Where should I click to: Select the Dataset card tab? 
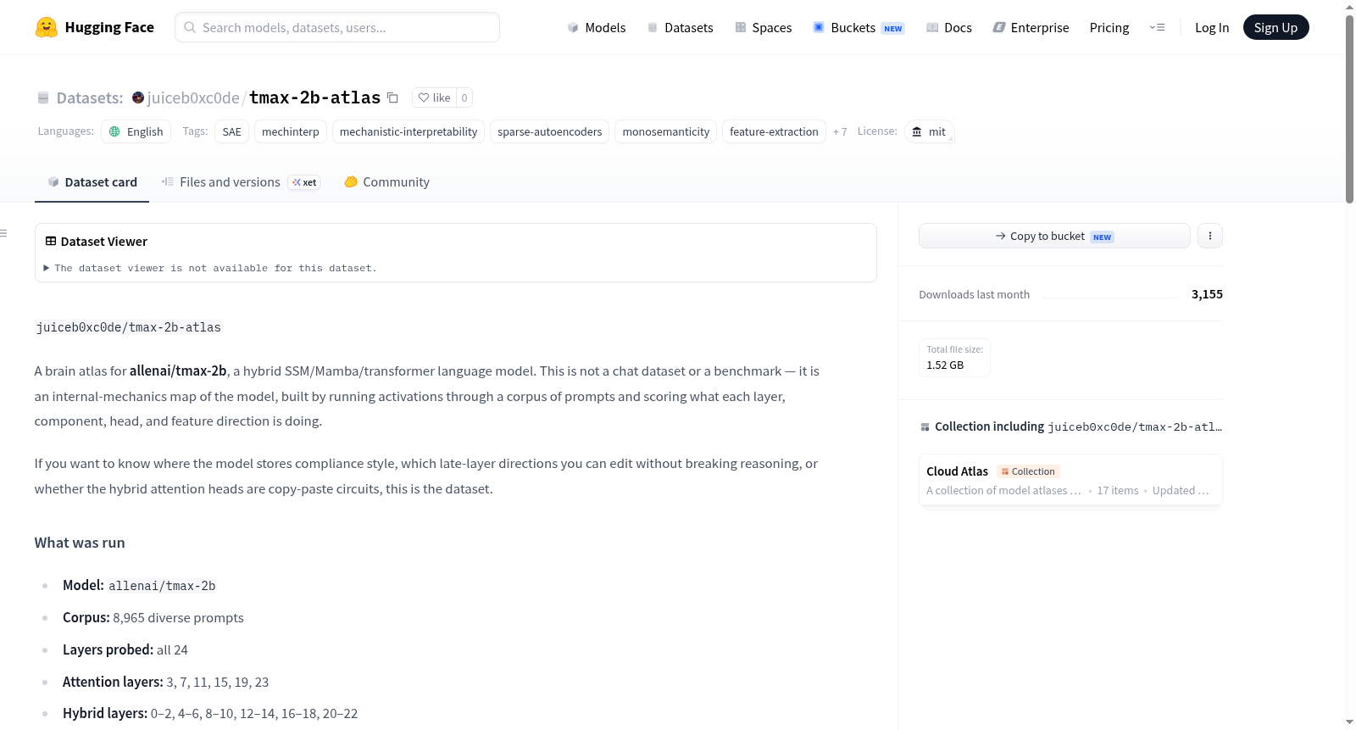coord(92,182)
